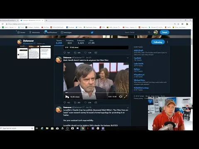Reply to the Mark Hamill tweet
199x149 pixels.
[65, 103]
